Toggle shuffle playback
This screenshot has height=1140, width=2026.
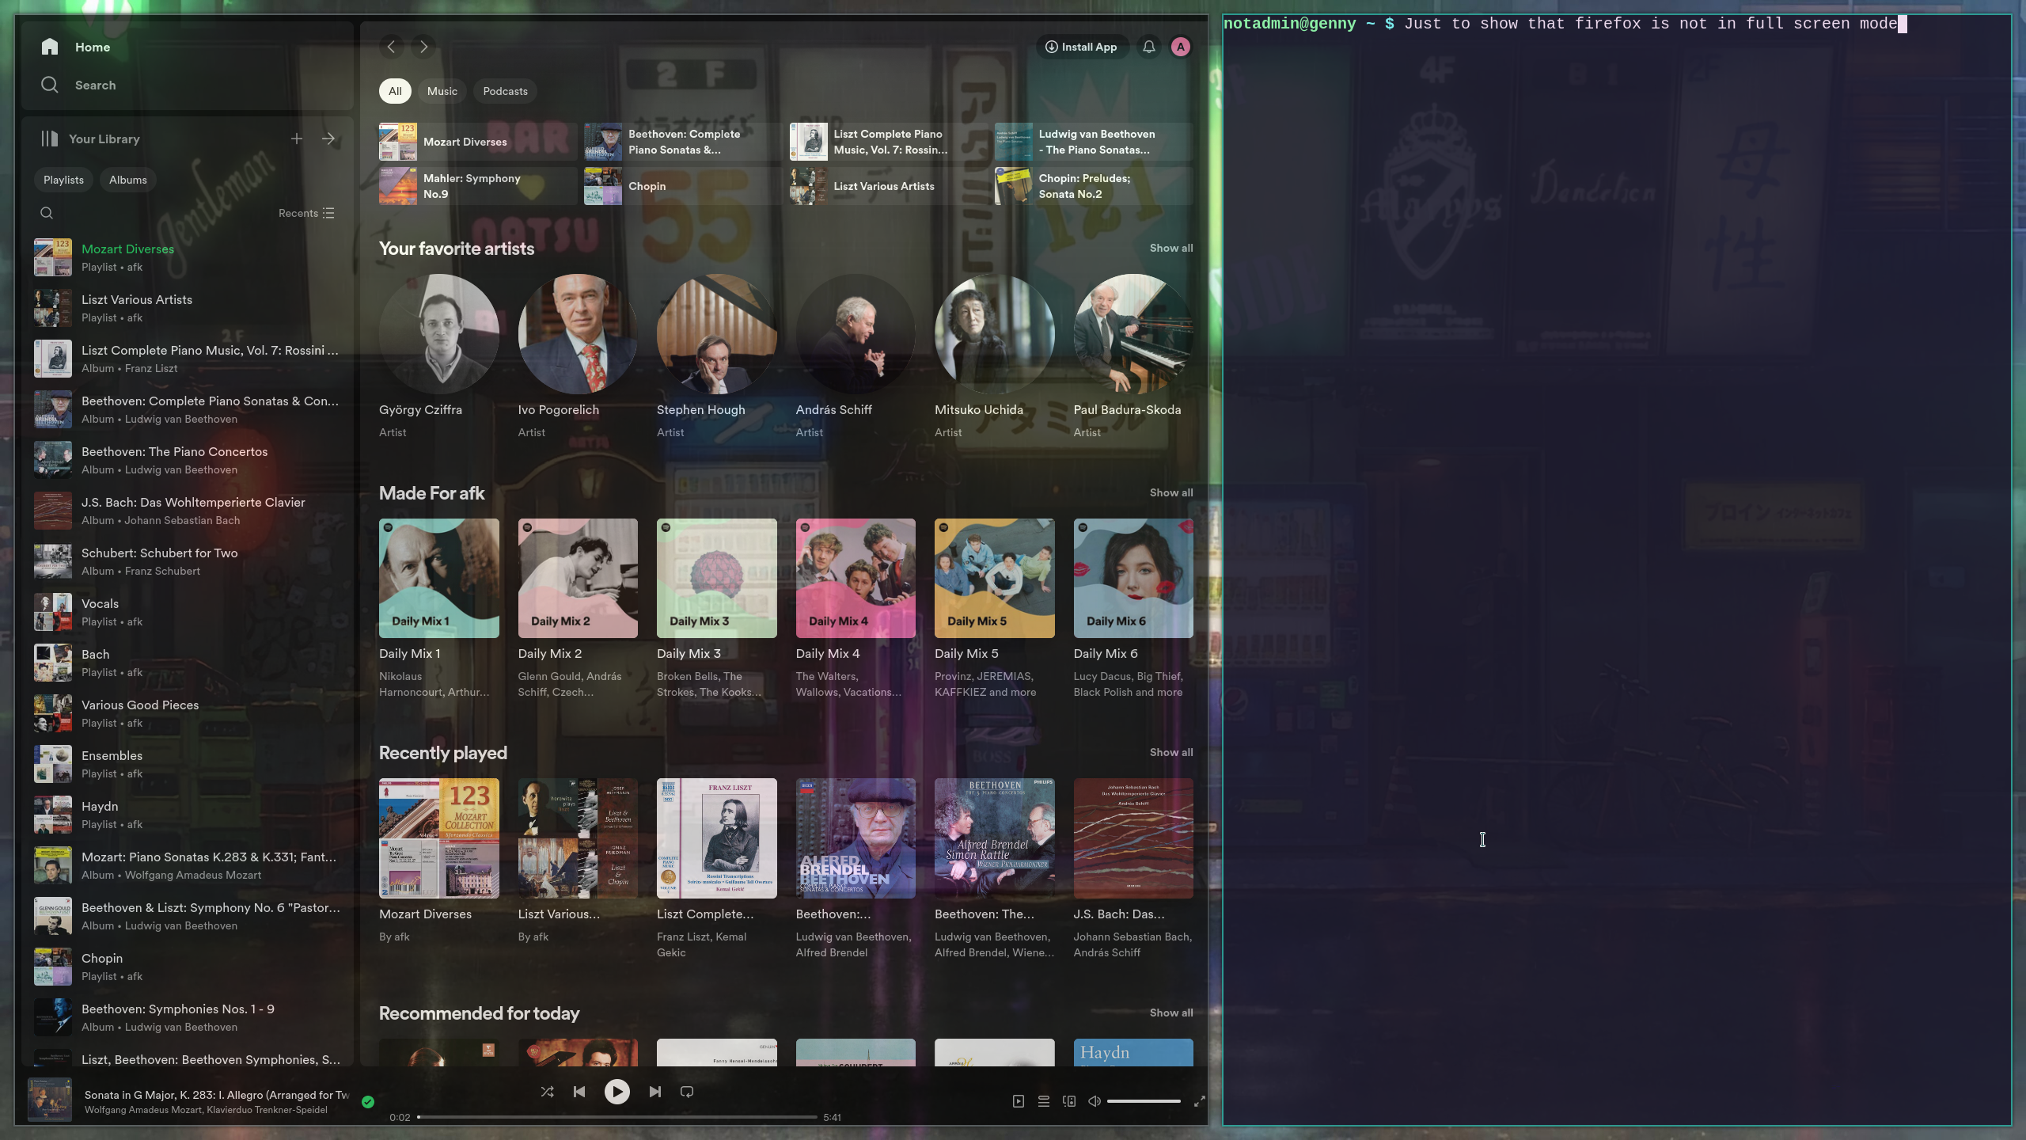pos(547,1092)
